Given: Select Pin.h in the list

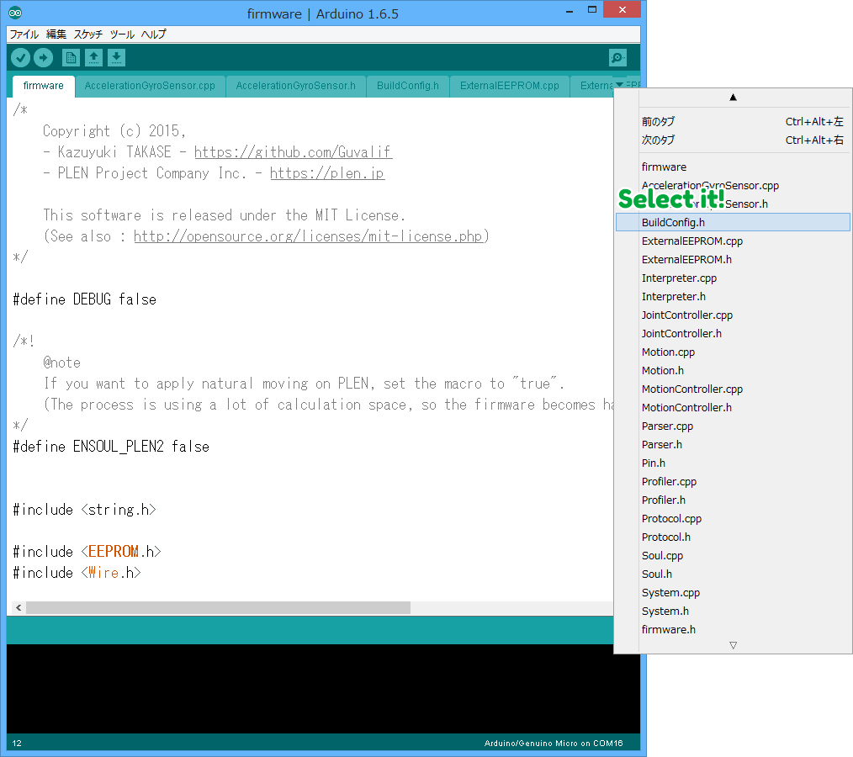Looking at the screenshot, I should [x=733, y=463].
